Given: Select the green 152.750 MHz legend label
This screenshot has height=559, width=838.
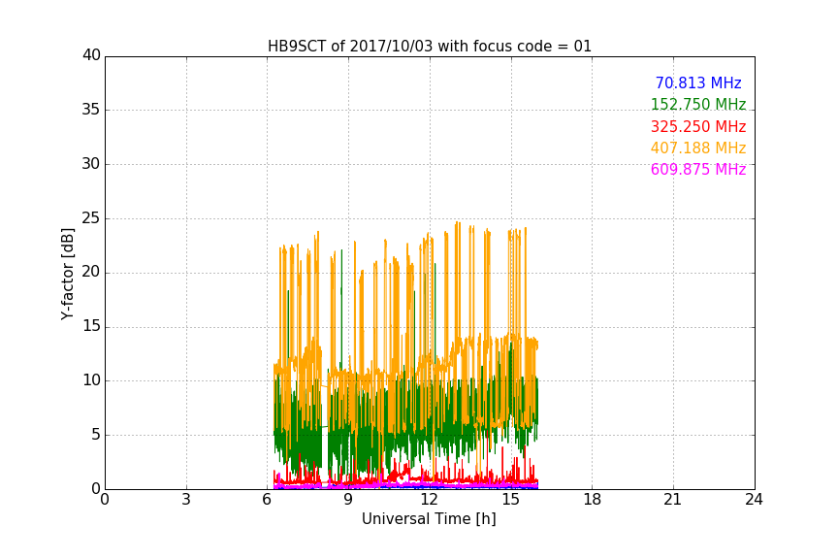Looking at the screenshot, I should [698, 104].
